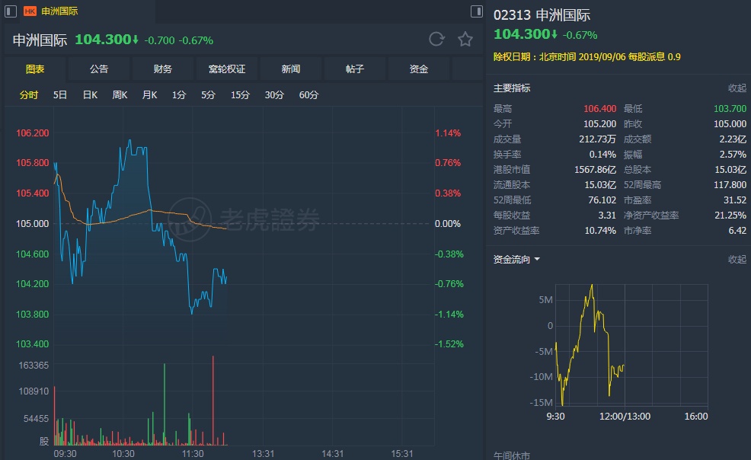This screenshot has height=460, width=751.
Task: Select the 月K chart period
Action: (149, 95)
